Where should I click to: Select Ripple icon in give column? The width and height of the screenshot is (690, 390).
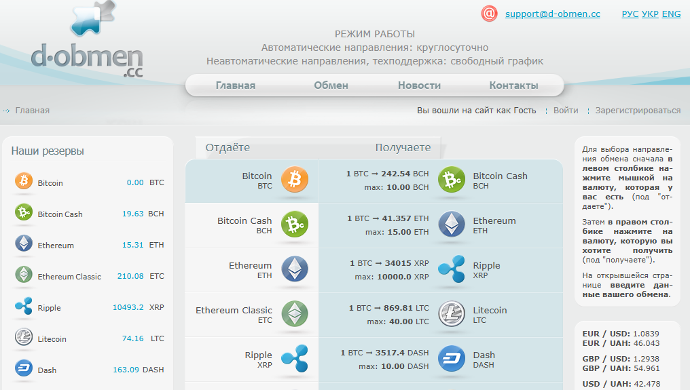294,358
